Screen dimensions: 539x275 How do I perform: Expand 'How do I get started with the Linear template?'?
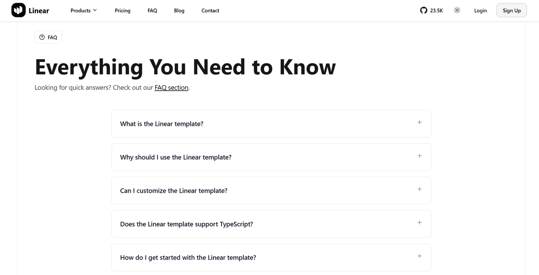coord(188,257)
